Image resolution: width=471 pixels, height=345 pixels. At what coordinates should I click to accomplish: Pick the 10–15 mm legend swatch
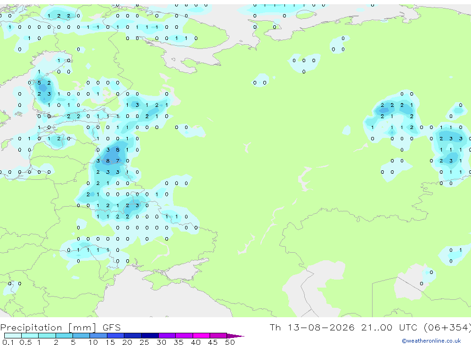pyautogui.click(x=98, y=336)
